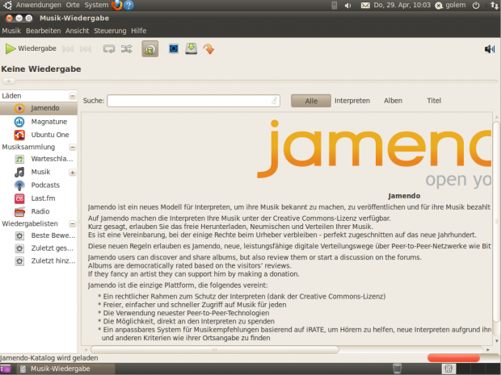Collapse the Läden section
The width and height of the screenshot is (501, 375).
coord(73,96)
